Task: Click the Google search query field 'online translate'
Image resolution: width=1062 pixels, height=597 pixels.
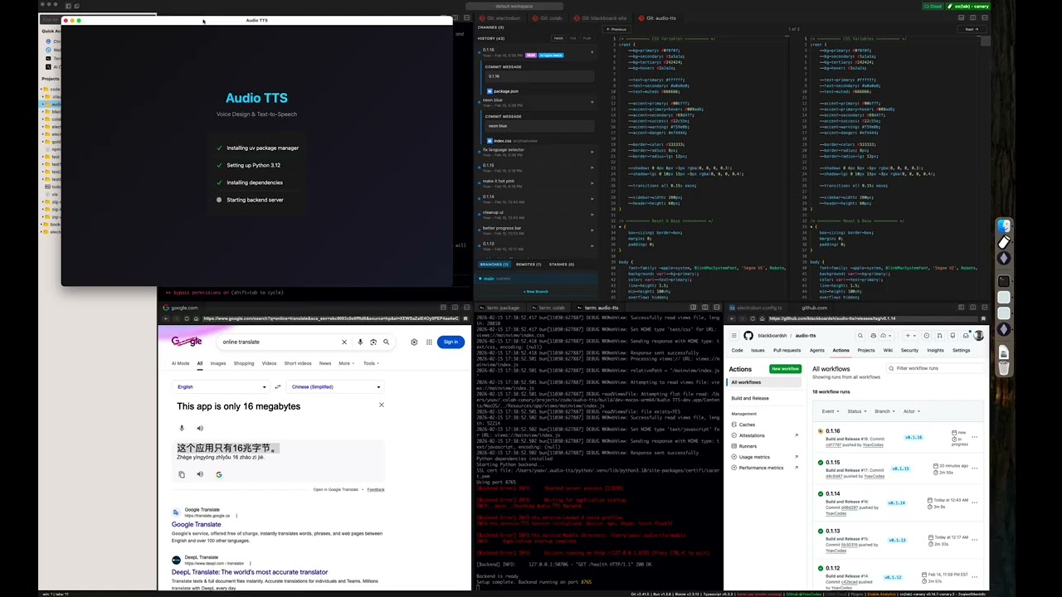Action: point(278,342)
